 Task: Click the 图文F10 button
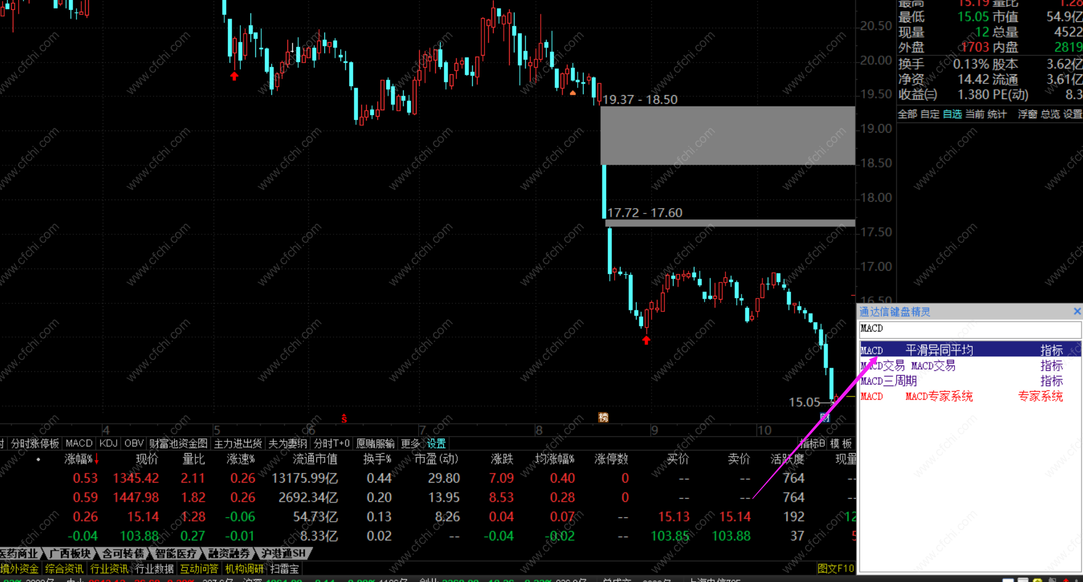point(836,569)
